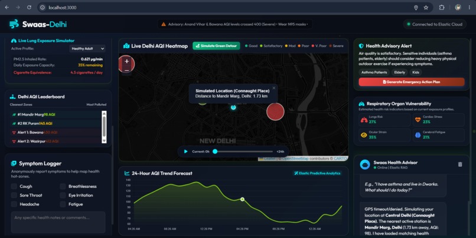Click the Connected to Elastic Cloud status

pyautogui.click(x=435, y=24)
